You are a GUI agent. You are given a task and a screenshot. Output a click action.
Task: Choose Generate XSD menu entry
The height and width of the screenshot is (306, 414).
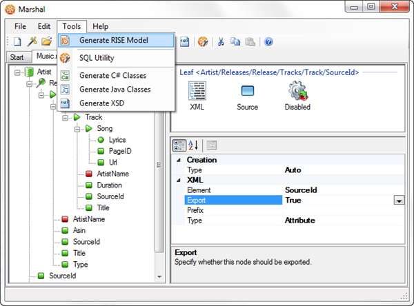click(x=116, y=103)
